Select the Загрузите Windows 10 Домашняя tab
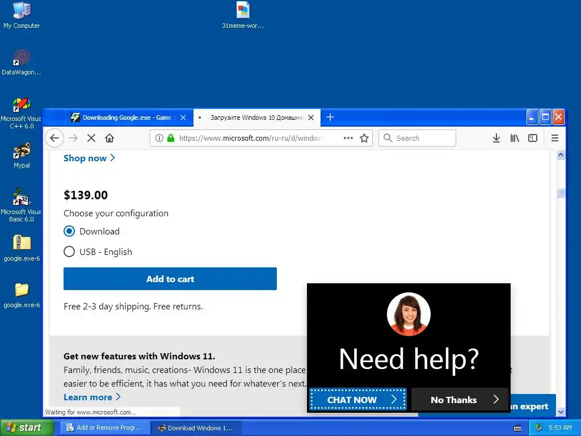The image size is (581, 436). 257,118
